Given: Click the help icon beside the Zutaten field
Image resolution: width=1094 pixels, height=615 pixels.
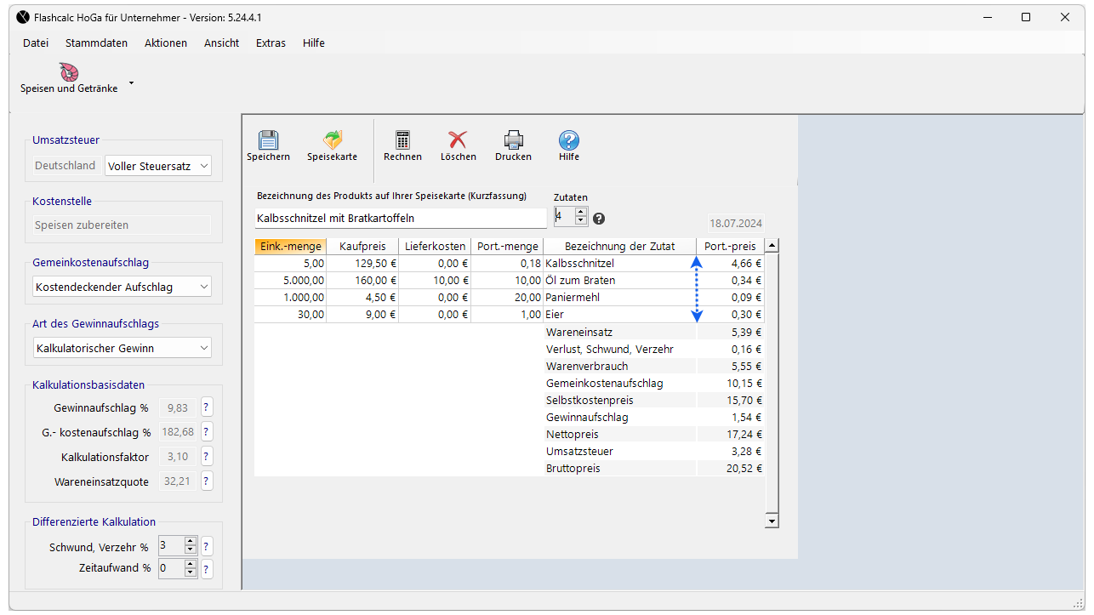Looking at the screenshot, I should click(599, 219).
